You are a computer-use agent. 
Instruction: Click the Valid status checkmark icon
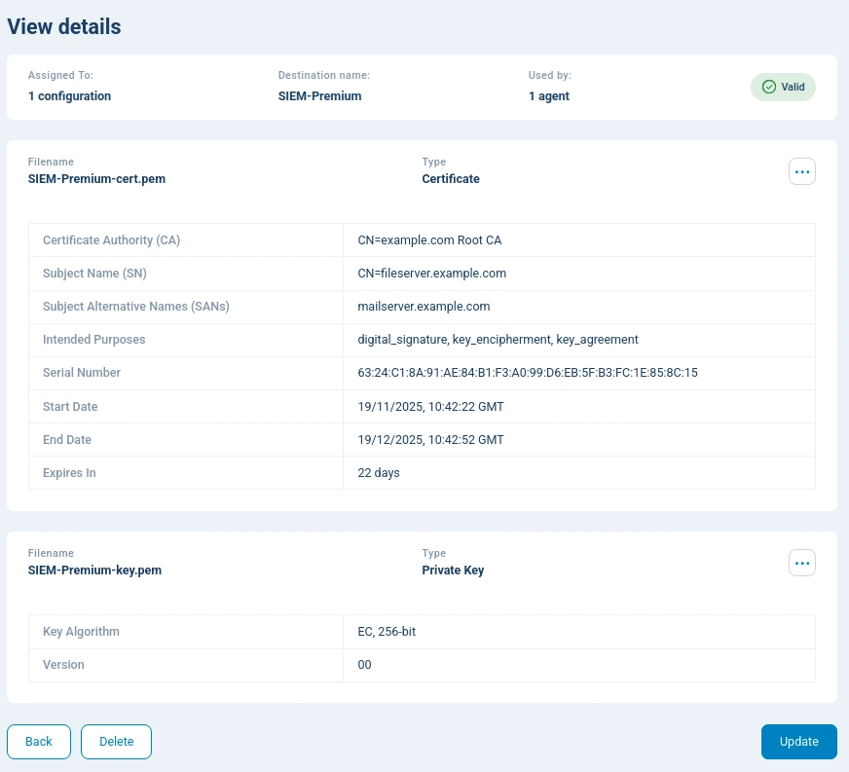769,87
